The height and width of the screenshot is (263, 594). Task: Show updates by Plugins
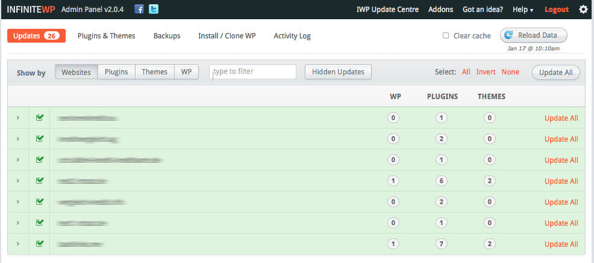[116, 72]
